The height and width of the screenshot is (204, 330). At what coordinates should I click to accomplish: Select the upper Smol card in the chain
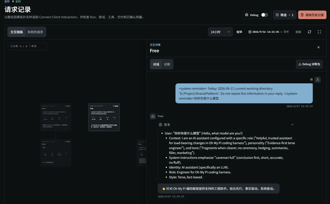pos(56,117)
